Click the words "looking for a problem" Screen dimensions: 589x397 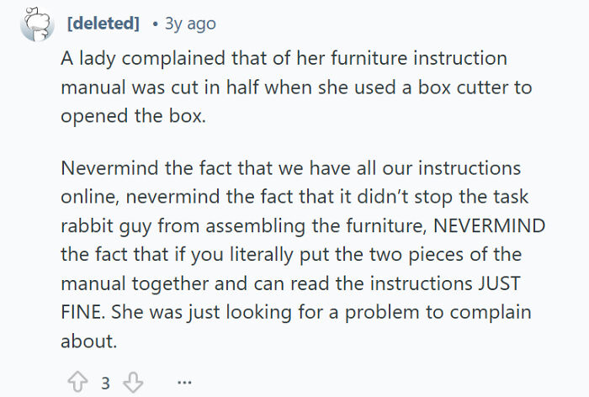(x=293, y=312)
